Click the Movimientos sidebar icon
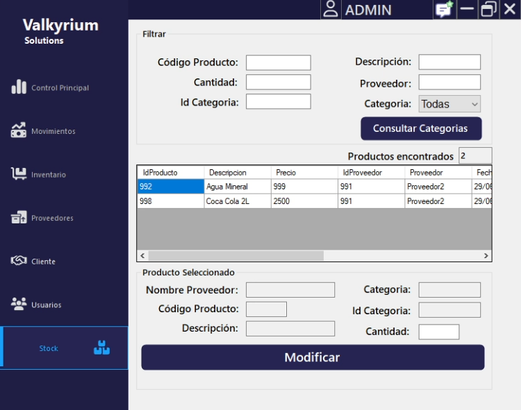The image size is (521, 410). [19, 130]
